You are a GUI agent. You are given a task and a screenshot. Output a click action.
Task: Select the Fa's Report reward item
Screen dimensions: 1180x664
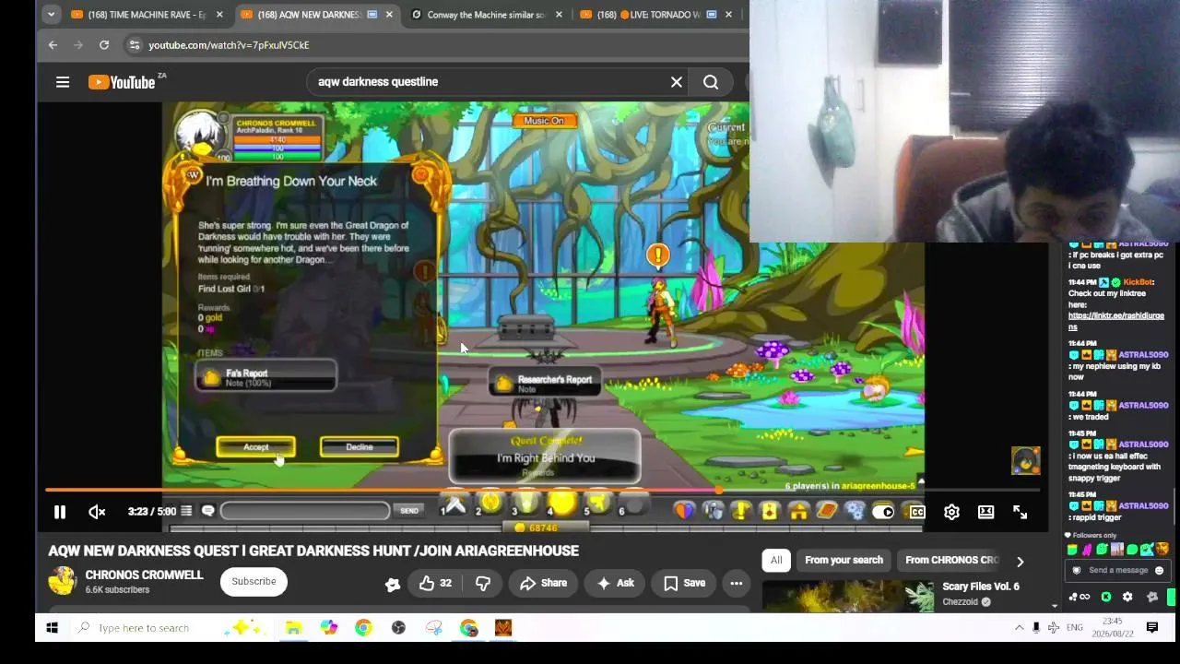click(x=265, y=376)
